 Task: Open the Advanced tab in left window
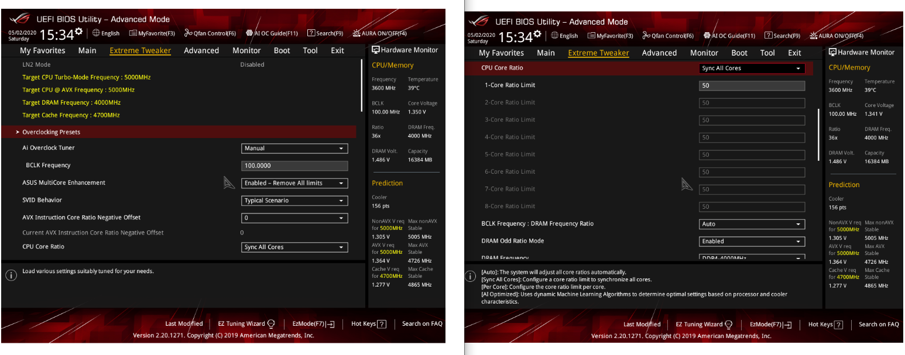pos(201,50)
